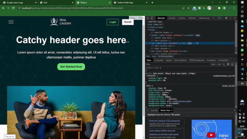Select the DevTools inspect element picker icon
Image resolution: width=247 pixels, height=139 pixels.
click(x=147, y=18)
